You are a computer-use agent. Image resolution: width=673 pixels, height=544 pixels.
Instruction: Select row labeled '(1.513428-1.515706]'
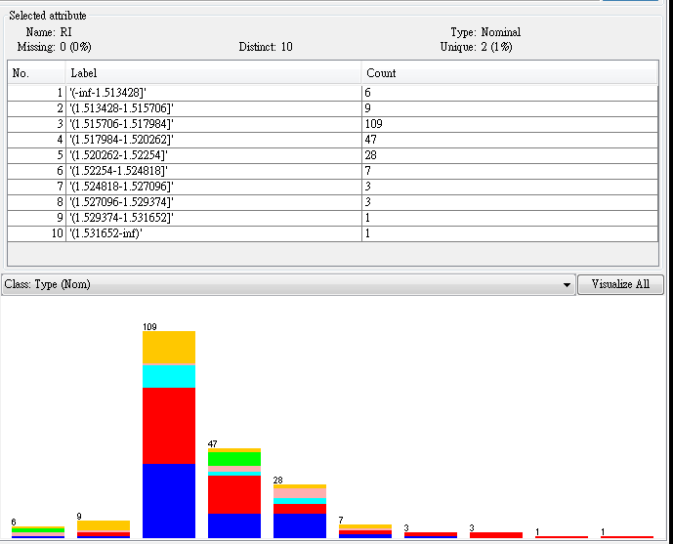tap(333, 108)
